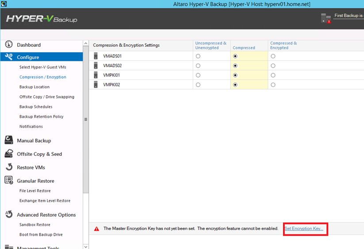Click sidebar scrollbar up arrow

[86, 43]
